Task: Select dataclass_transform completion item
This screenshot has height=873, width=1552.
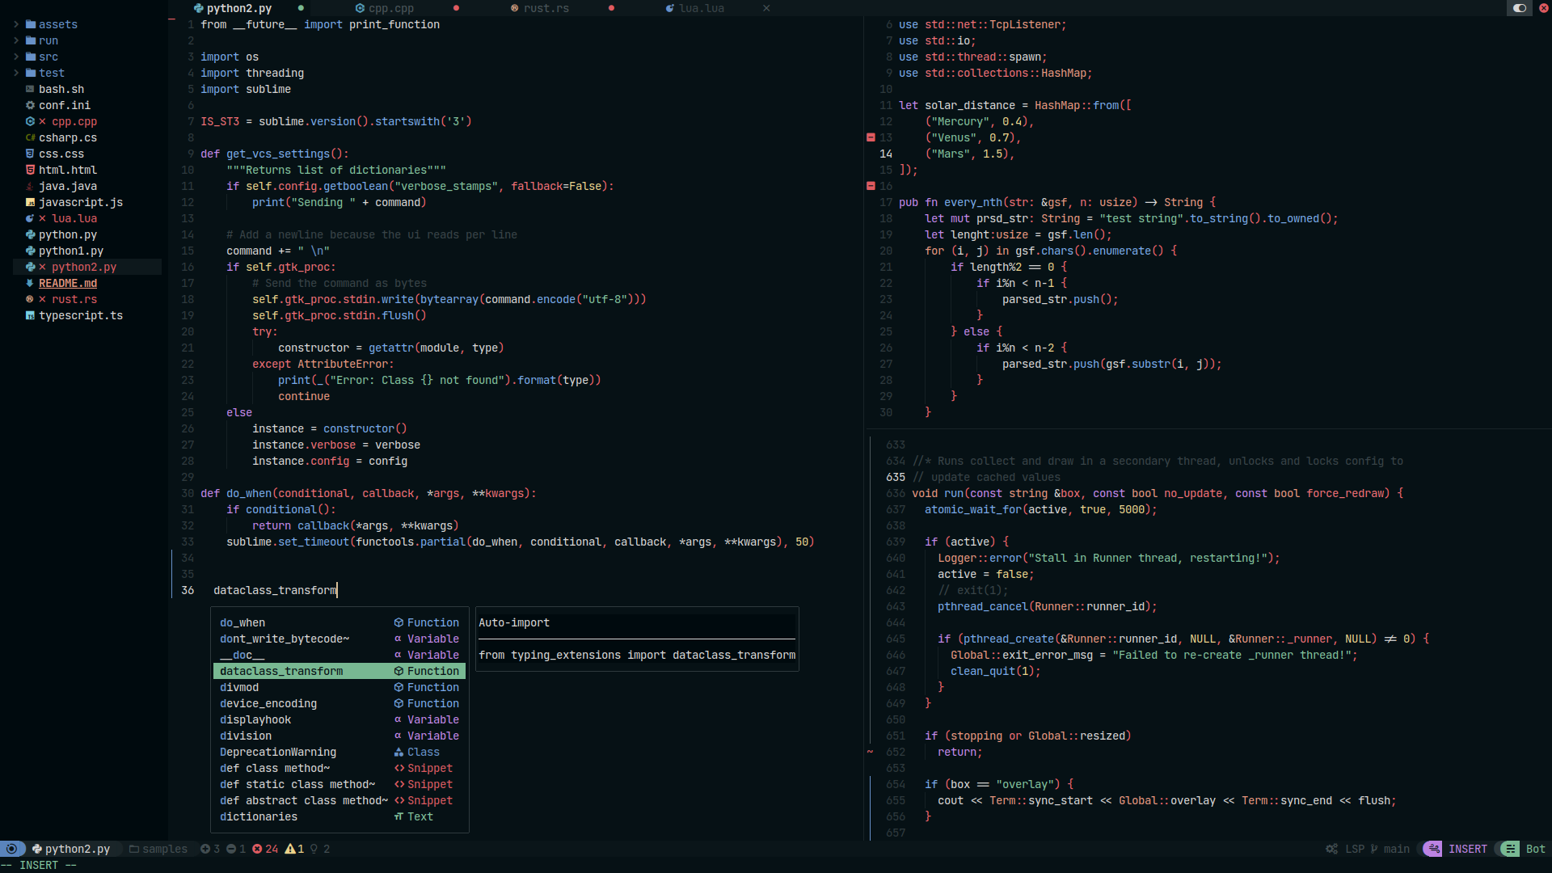Action: tap(281, 671)
